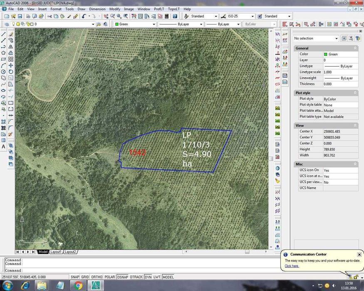The image size is (364, 291).
Task: Click the Green swatch in Color property
Action: (x=326, y=54)
